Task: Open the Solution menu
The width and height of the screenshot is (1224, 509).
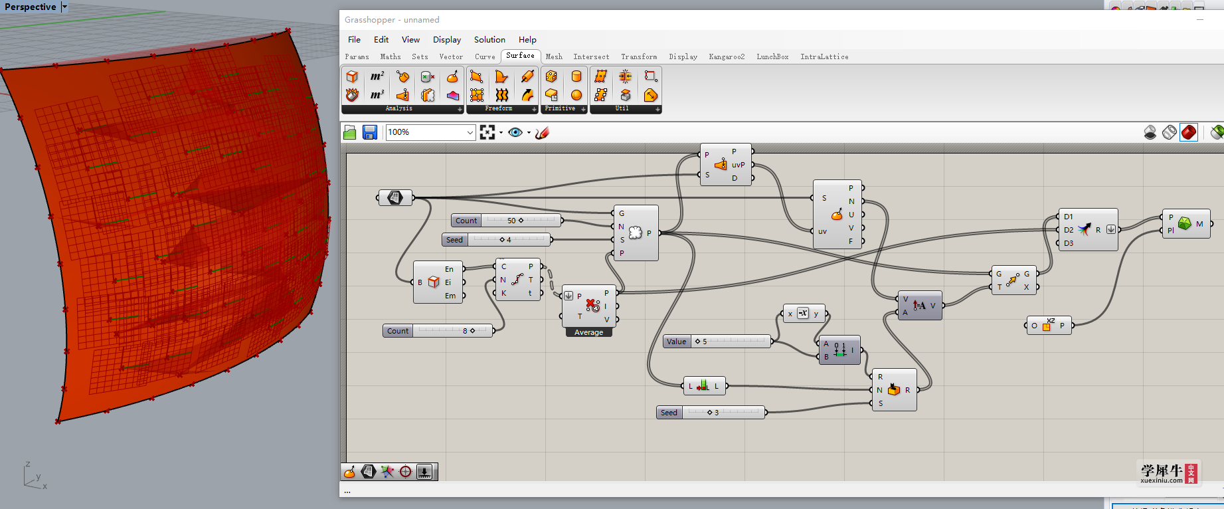Action: [x=489, y=39]
